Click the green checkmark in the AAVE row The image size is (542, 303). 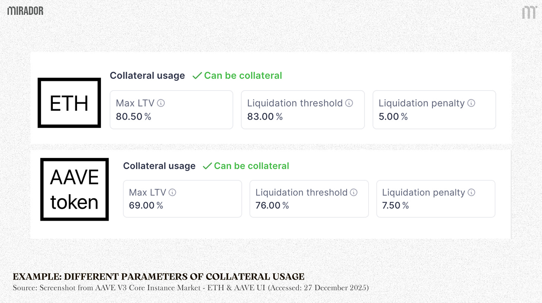pos(207,166)
